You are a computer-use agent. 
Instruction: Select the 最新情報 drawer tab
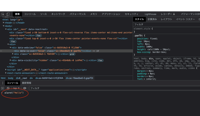coord(26,83)
